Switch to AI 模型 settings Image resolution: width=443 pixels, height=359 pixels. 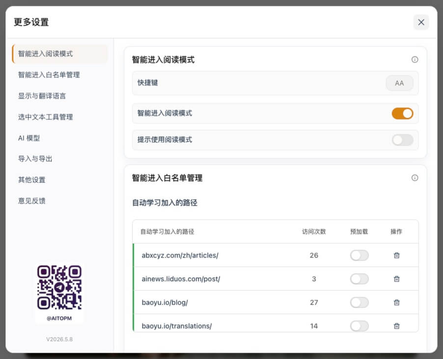click(x=60, y=138)
